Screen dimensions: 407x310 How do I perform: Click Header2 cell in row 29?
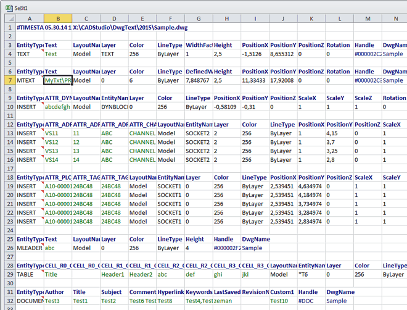click(x=142, y=274)
